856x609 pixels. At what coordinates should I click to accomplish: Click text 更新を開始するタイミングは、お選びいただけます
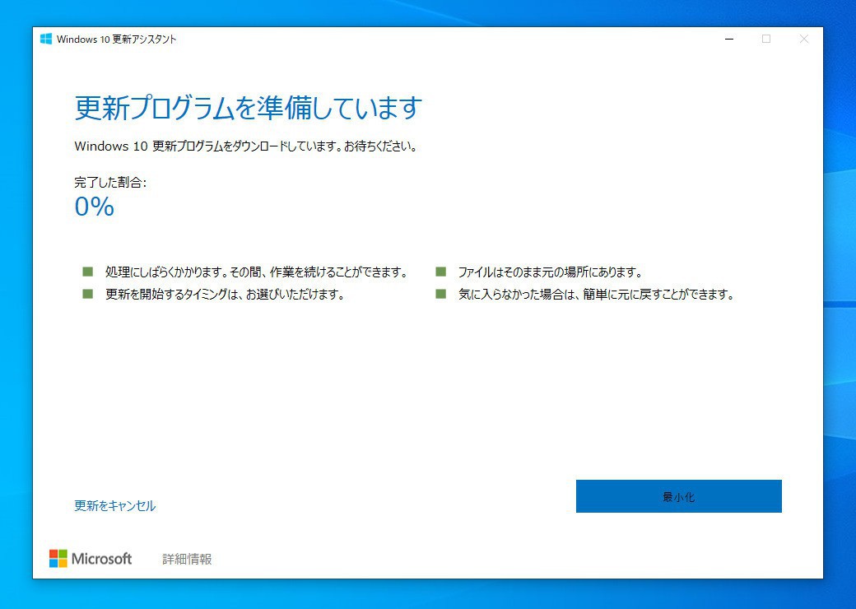pyautogui.click(x=225, y=294)
